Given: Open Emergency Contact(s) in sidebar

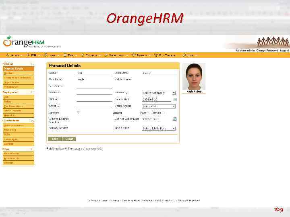Looking at the screenshot, I should tap(19, 78).
